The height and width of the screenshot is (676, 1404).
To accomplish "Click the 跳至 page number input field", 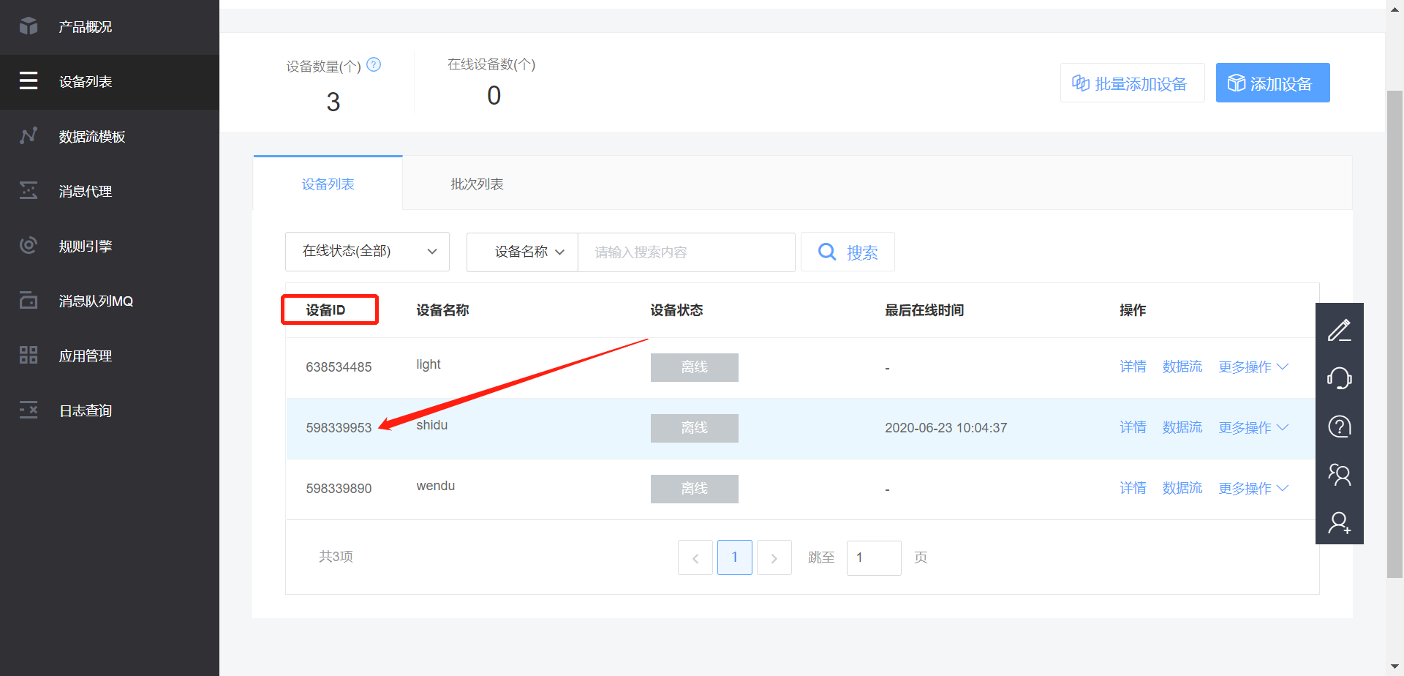I will click(873, 557).
